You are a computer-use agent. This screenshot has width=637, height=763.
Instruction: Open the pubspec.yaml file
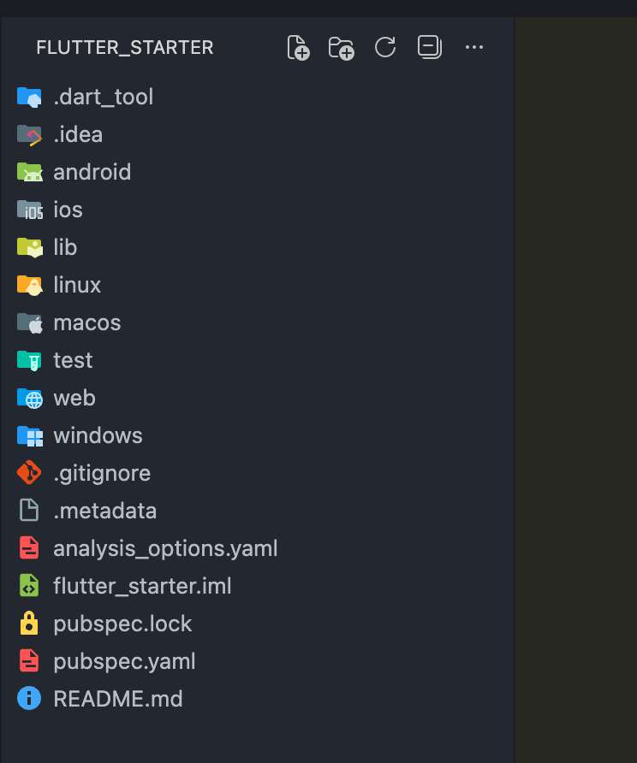click(124, 661)
